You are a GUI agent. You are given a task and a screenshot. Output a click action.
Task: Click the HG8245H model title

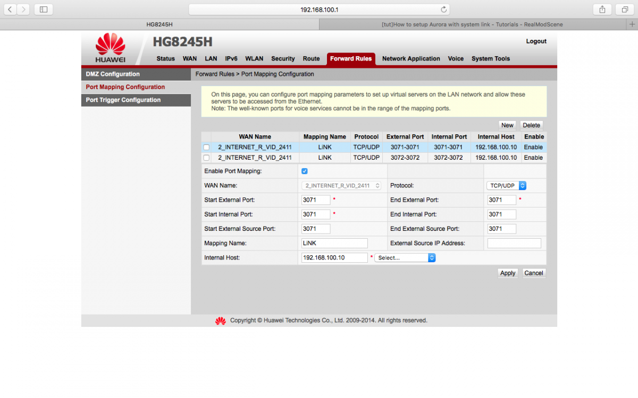[182, 42]
